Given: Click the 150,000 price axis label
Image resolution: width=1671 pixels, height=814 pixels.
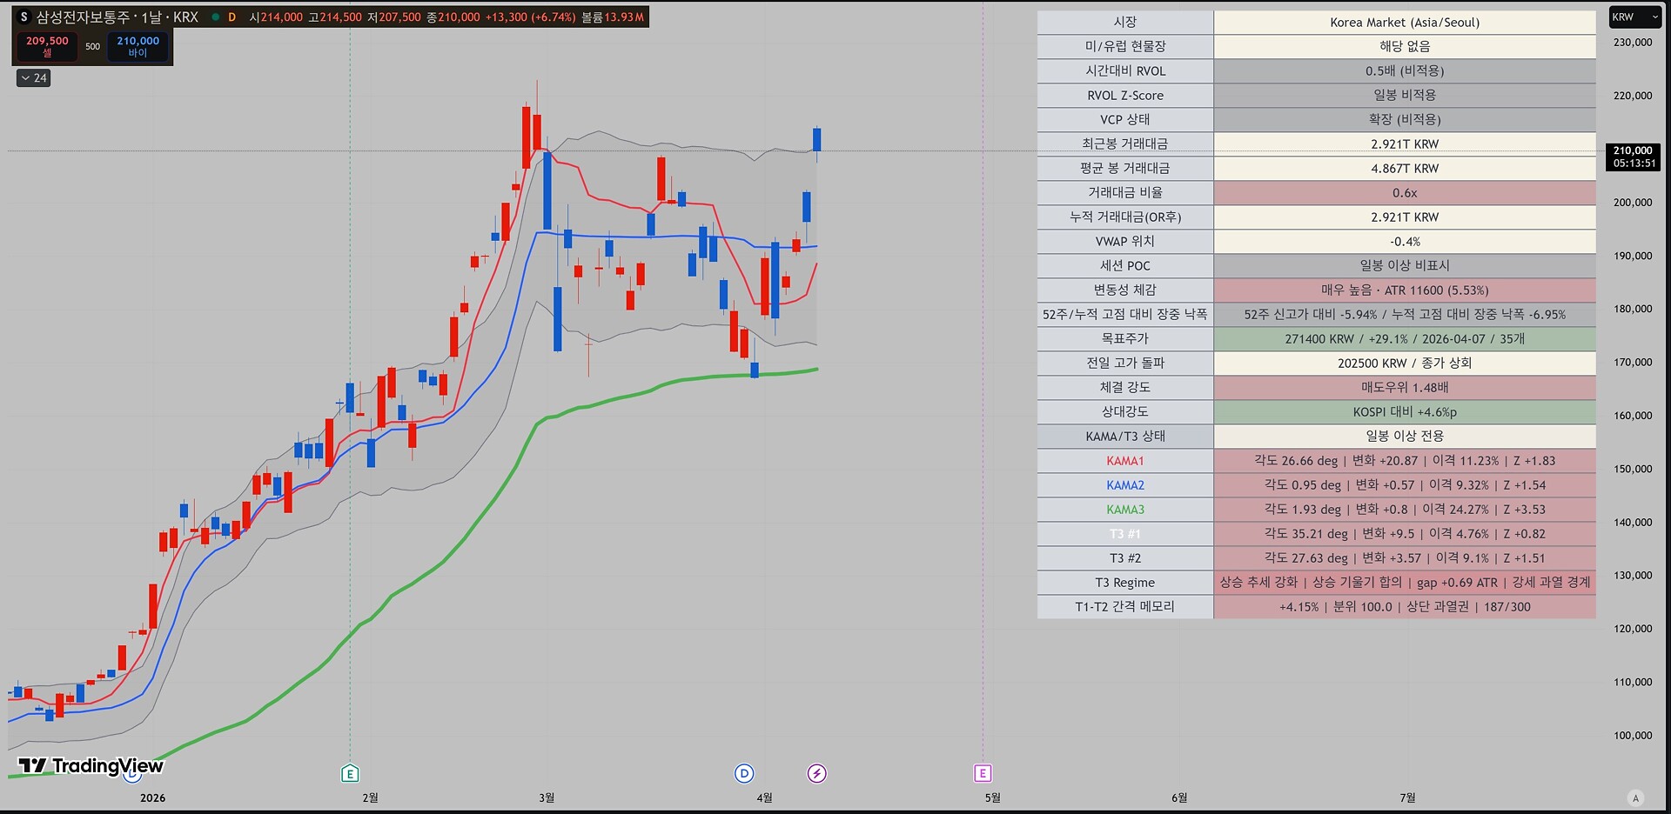Looking at the screenshot, I should click(x=1633, y=469).
